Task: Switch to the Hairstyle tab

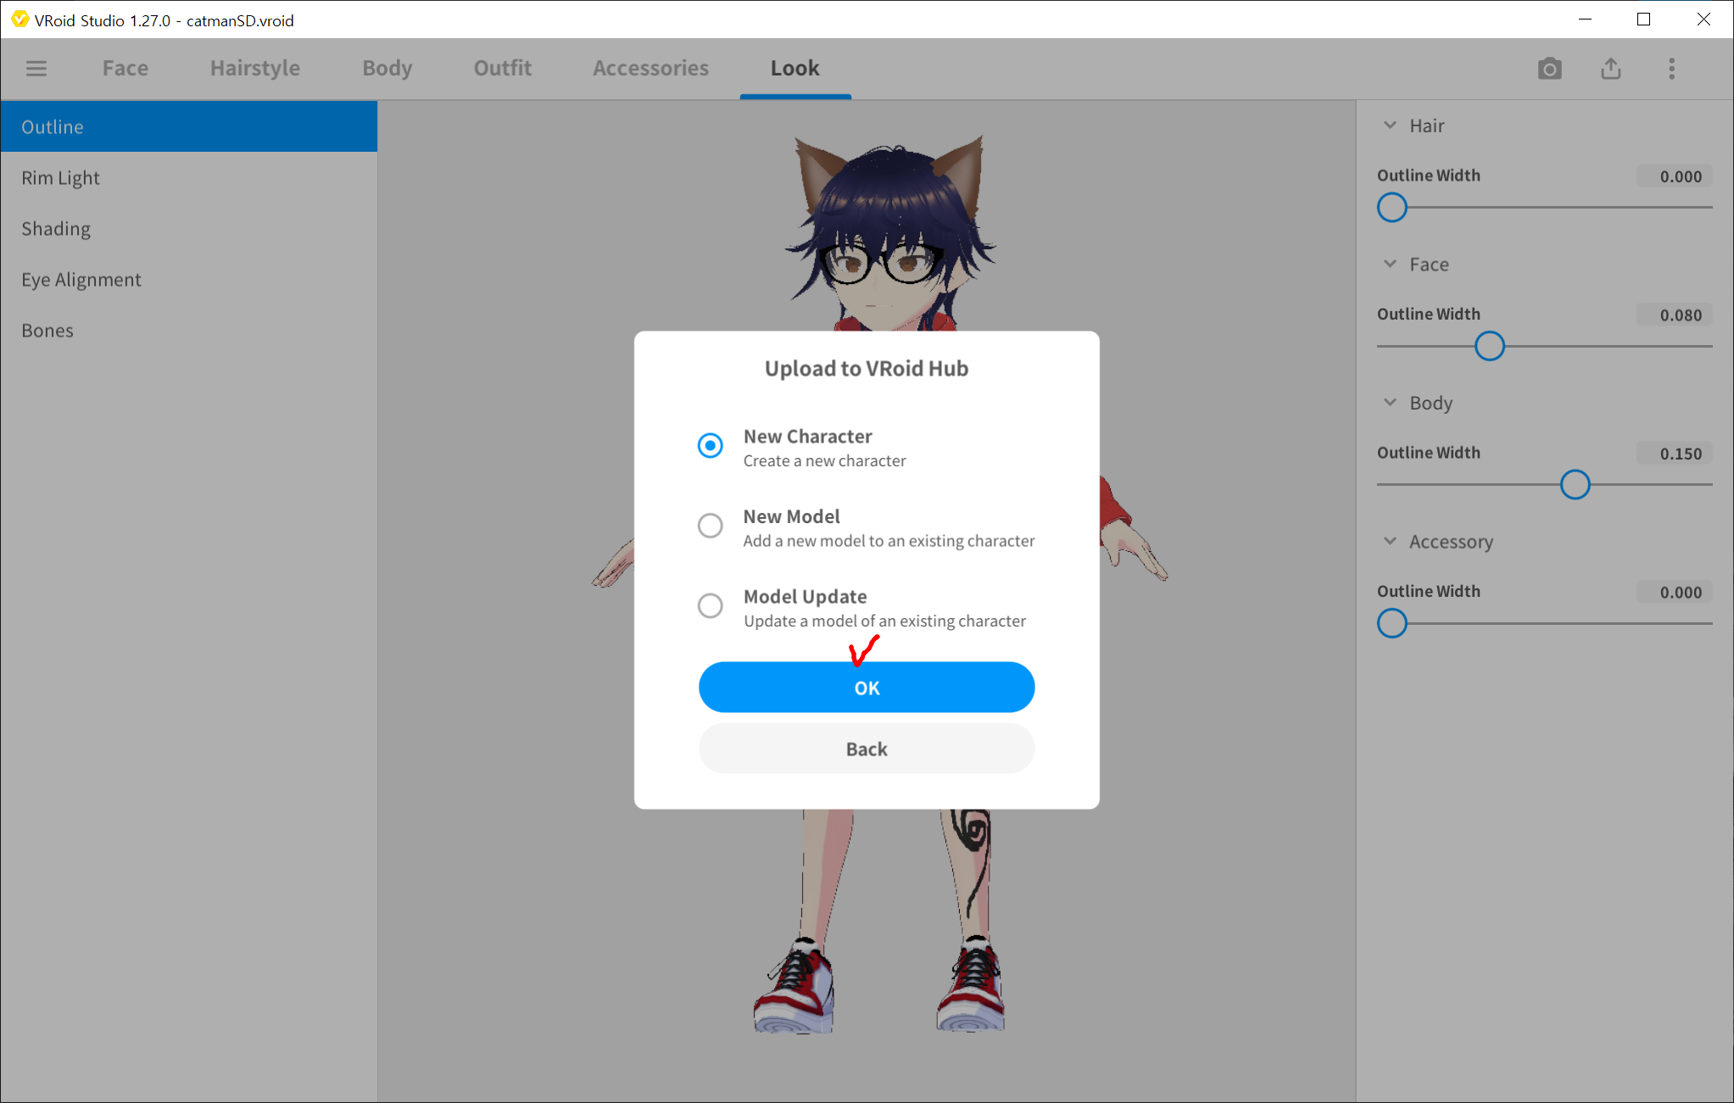Action: tap(254, 69)
